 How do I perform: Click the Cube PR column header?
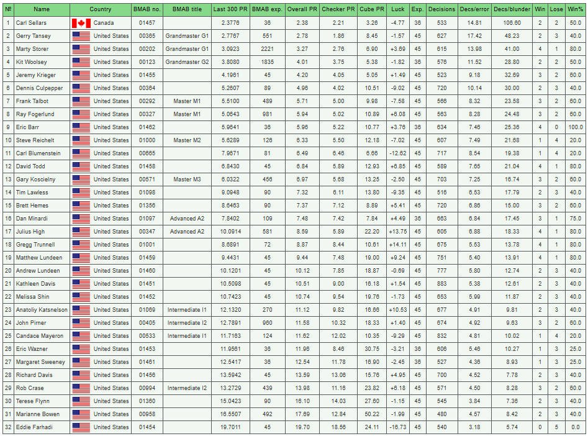pos(372,9)
